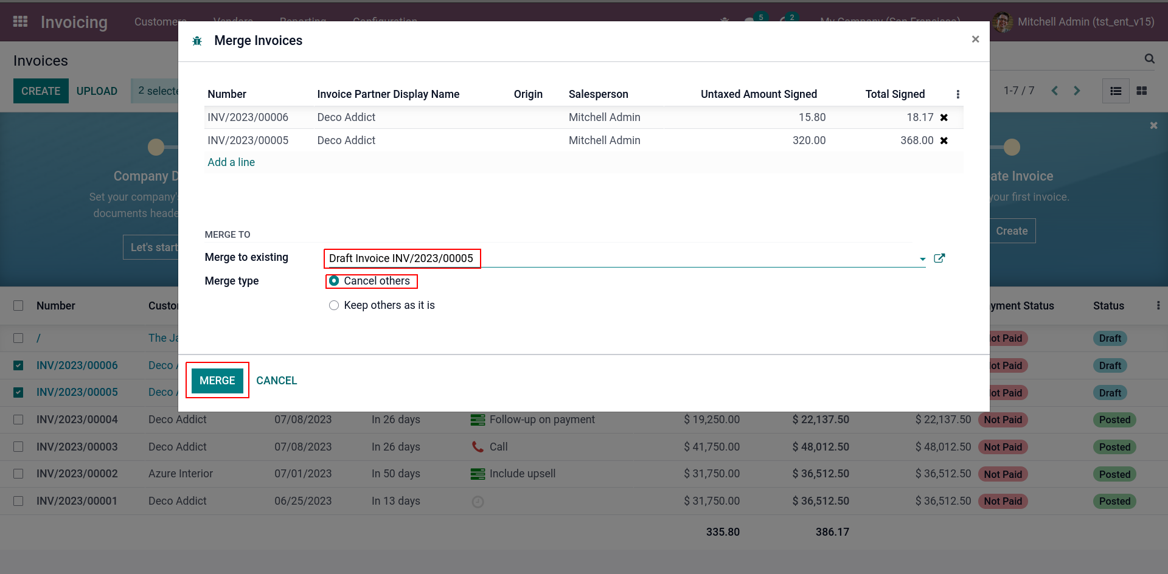Screen dimensions: 1168x574
Task: Click the 18.17 total signed cell
Action: point(920,117)
